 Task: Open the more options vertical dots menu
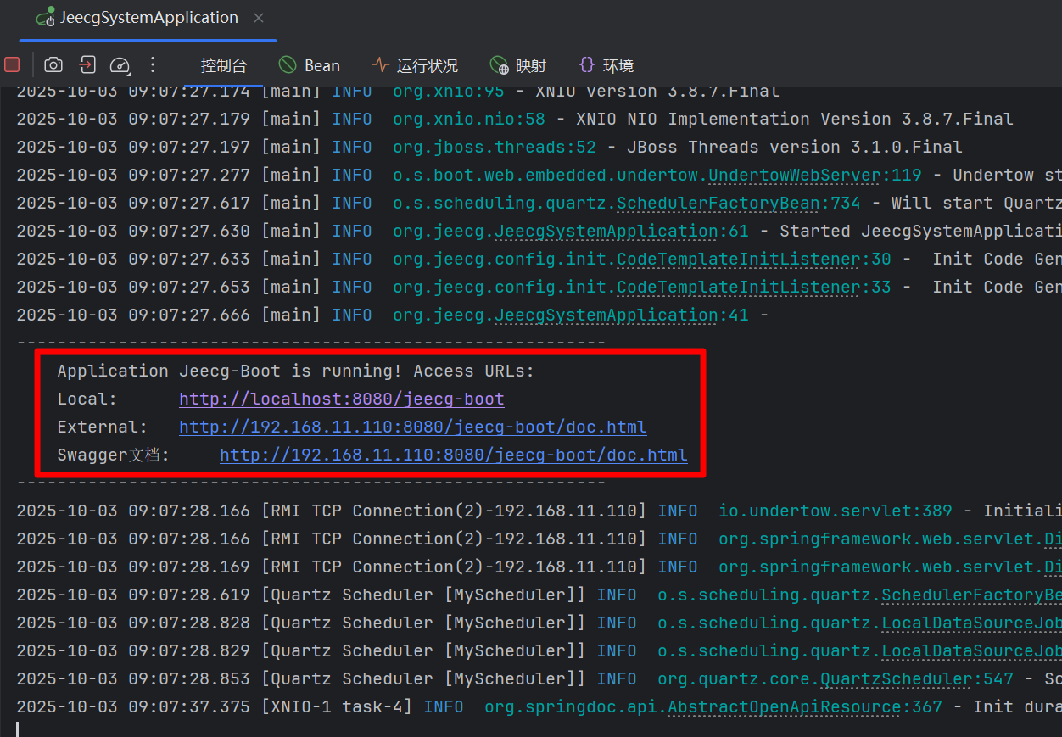(153, 65)
